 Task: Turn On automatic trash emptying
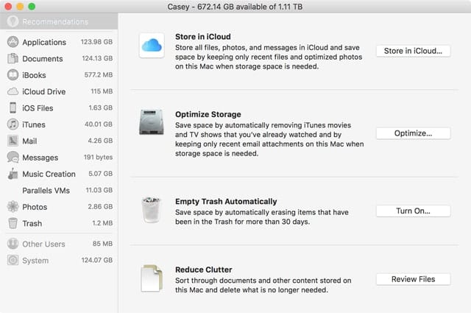coord(413,211)
